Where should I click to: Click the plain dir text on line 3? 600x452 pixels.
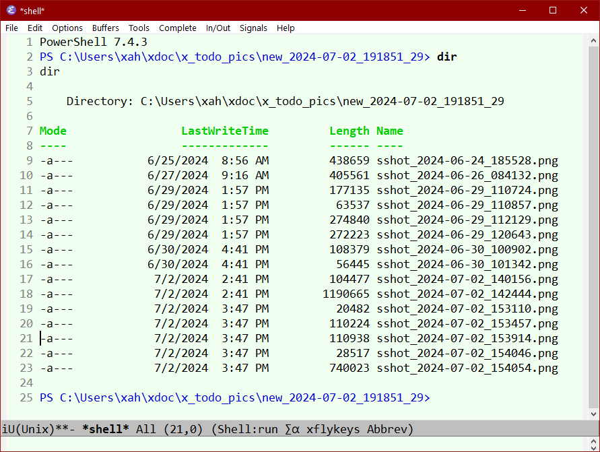[50, 71]
